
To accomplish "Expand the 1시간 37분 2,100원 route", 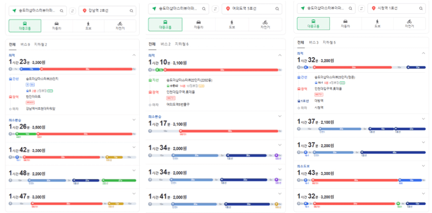I will tap(424, 119).
